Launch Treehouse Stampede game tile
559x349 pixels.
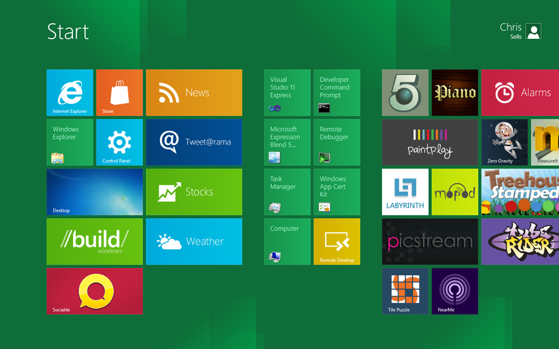point(520,192)
